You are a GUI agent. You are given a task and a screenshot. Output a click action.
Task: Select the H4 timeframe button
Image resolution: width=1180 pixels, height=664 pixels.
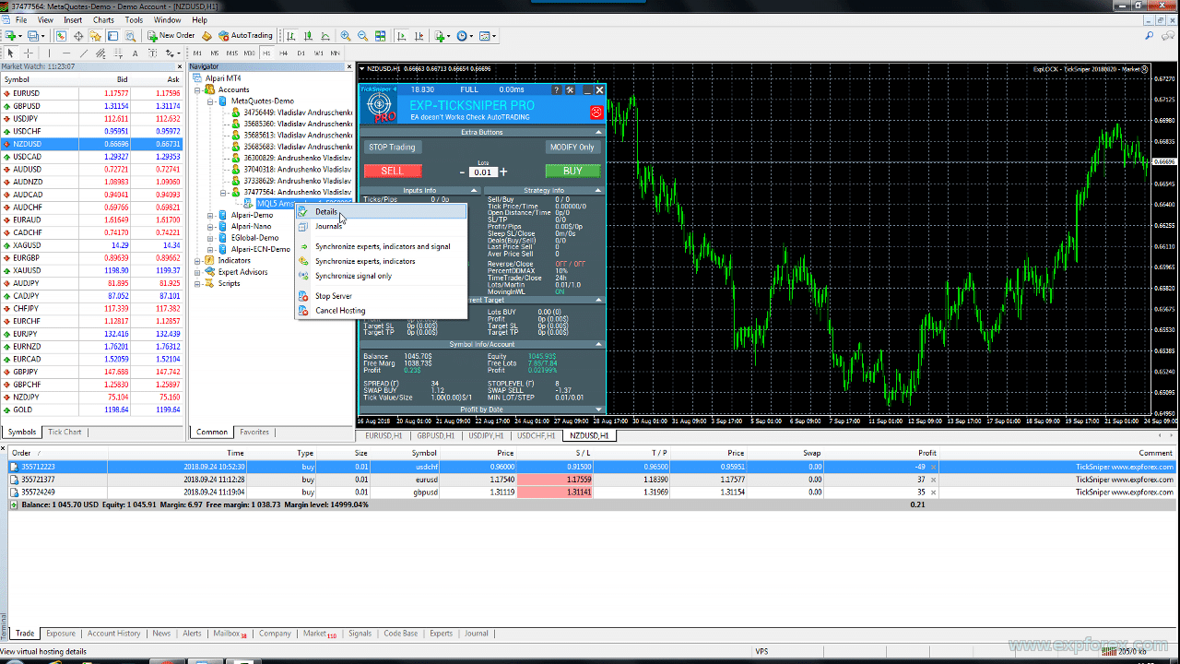pos(283,53)
